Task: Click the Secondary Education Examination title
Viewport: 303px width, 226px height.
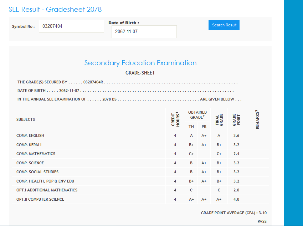Action: (140, 63)
